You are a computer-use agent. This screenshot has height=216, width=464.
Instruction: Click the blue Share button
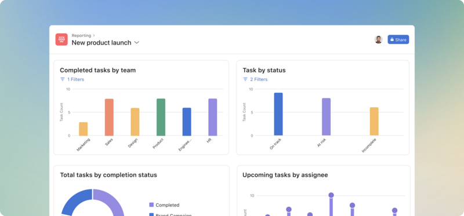[x=398, y=39]
